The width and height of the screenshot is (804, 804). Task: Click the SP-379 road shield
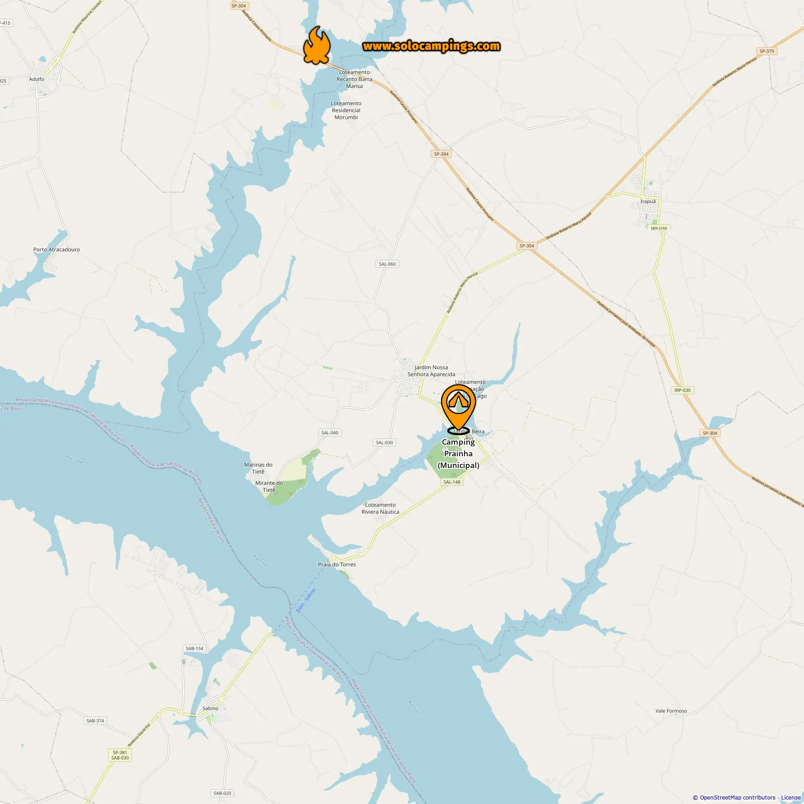[x=767, y=51]
